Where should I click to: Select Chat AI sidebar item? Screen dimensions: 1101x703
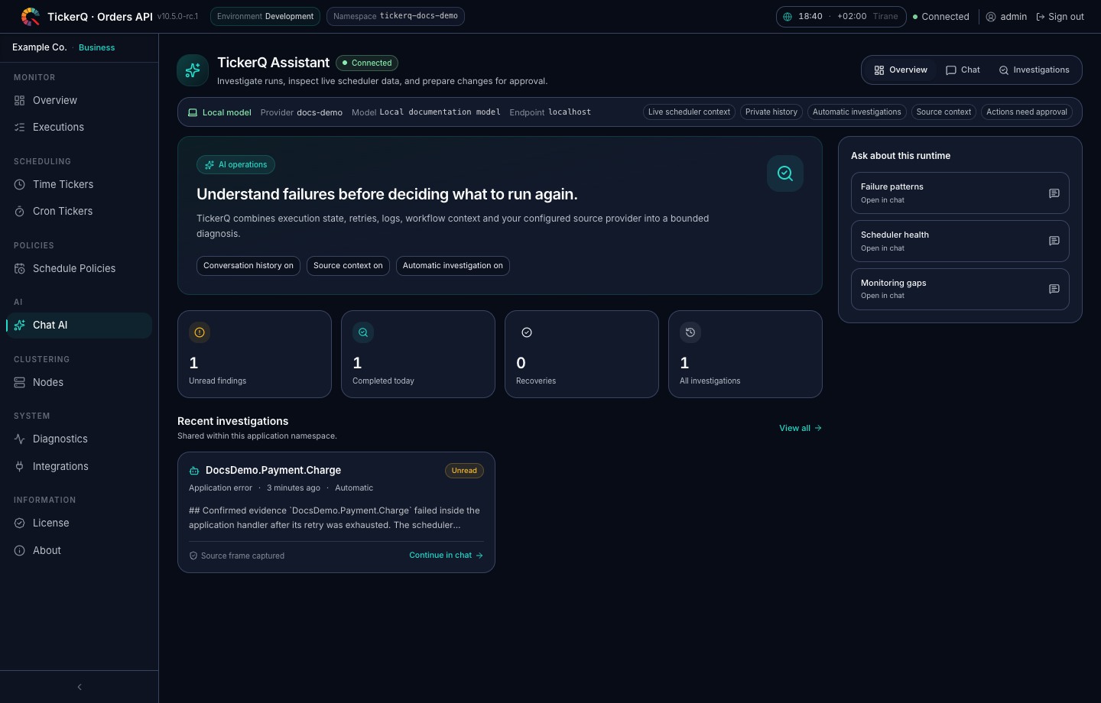tap(79, 325)
